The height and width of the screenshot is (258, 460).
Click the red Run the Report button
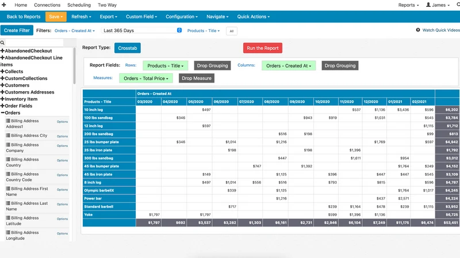[263, 48]
